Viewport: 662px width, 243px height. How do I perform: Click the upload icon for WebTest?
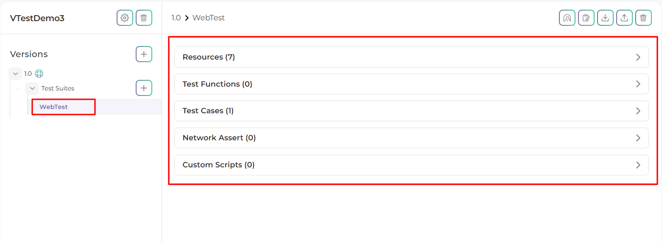pos(624,18)
